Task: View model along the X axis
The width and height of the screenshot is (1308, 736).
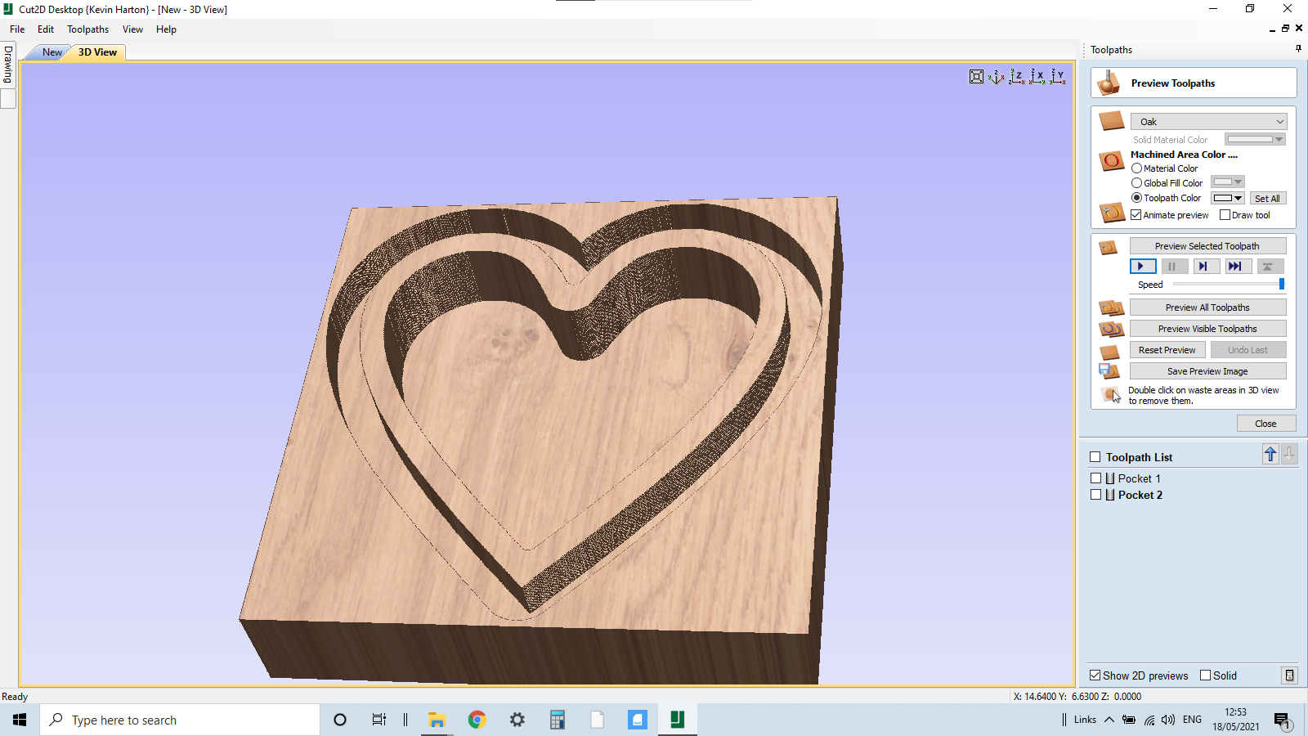Action: 1037,77
